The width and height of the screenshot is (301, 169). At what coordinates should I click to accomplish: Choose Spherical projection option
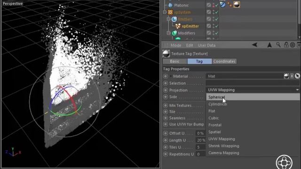[253, 97]
